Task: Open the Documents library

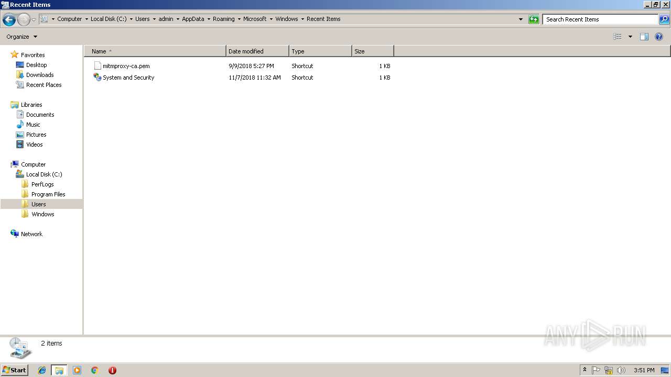Action: (40, 115)
